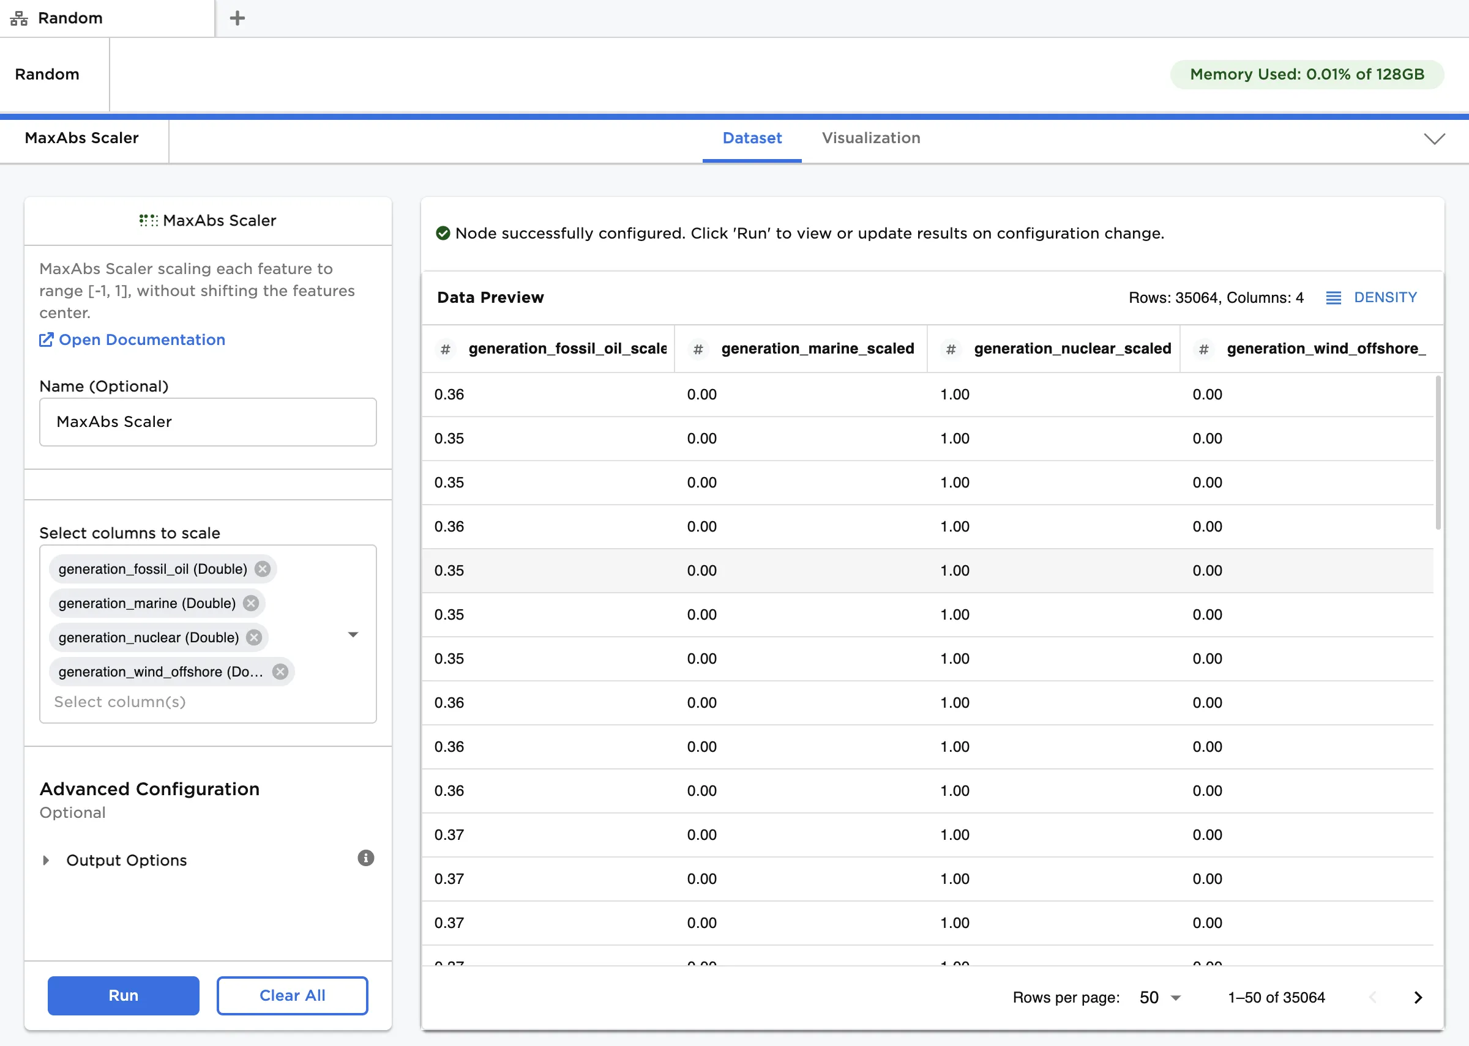
Task: Go to next page of data preview
Action: 1418,997
